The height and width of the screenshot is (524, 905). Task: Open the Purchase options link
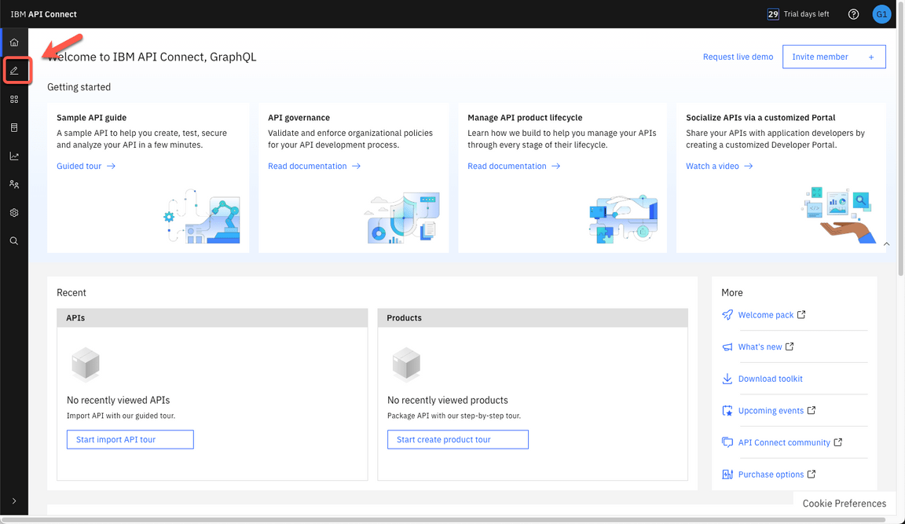(x=771, y=474)
